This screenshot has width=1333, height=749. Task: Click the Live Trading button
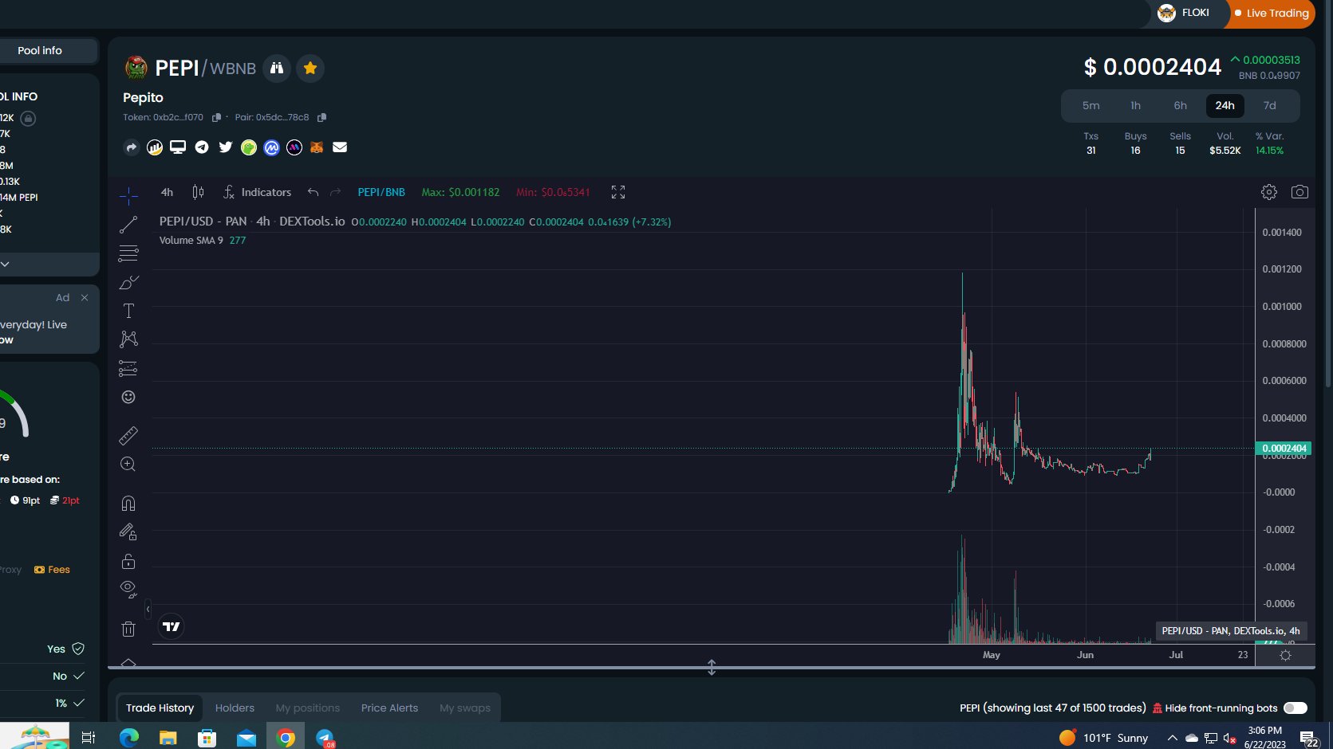tap(1271, 13)
